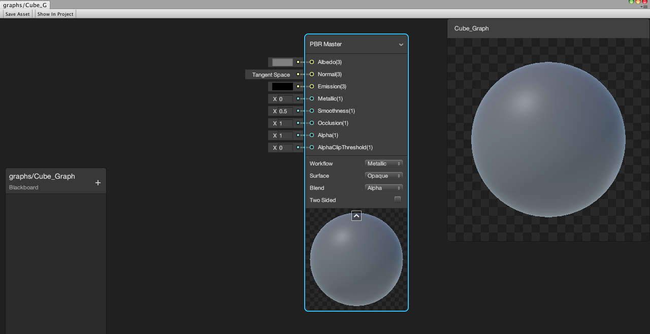Image resolution: width=650 pixels, height=334 pixels.
Task: Click the Occlusion input port circle
Action: [312, 123]
